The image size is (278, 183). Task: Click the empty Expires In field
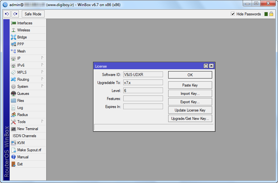[x=143, y=106]
